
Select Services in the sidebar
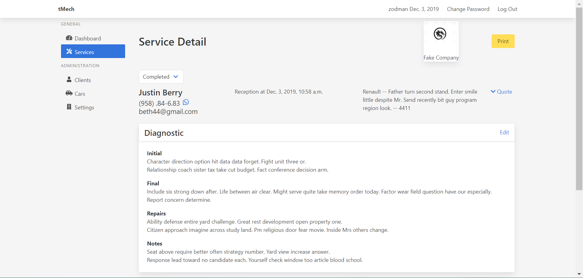point(93,51)
